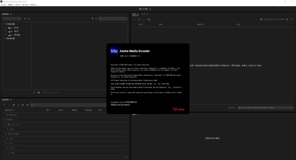Delete the selected preset with minus icon
Screen dimensions: 296x160
(9, 105)
